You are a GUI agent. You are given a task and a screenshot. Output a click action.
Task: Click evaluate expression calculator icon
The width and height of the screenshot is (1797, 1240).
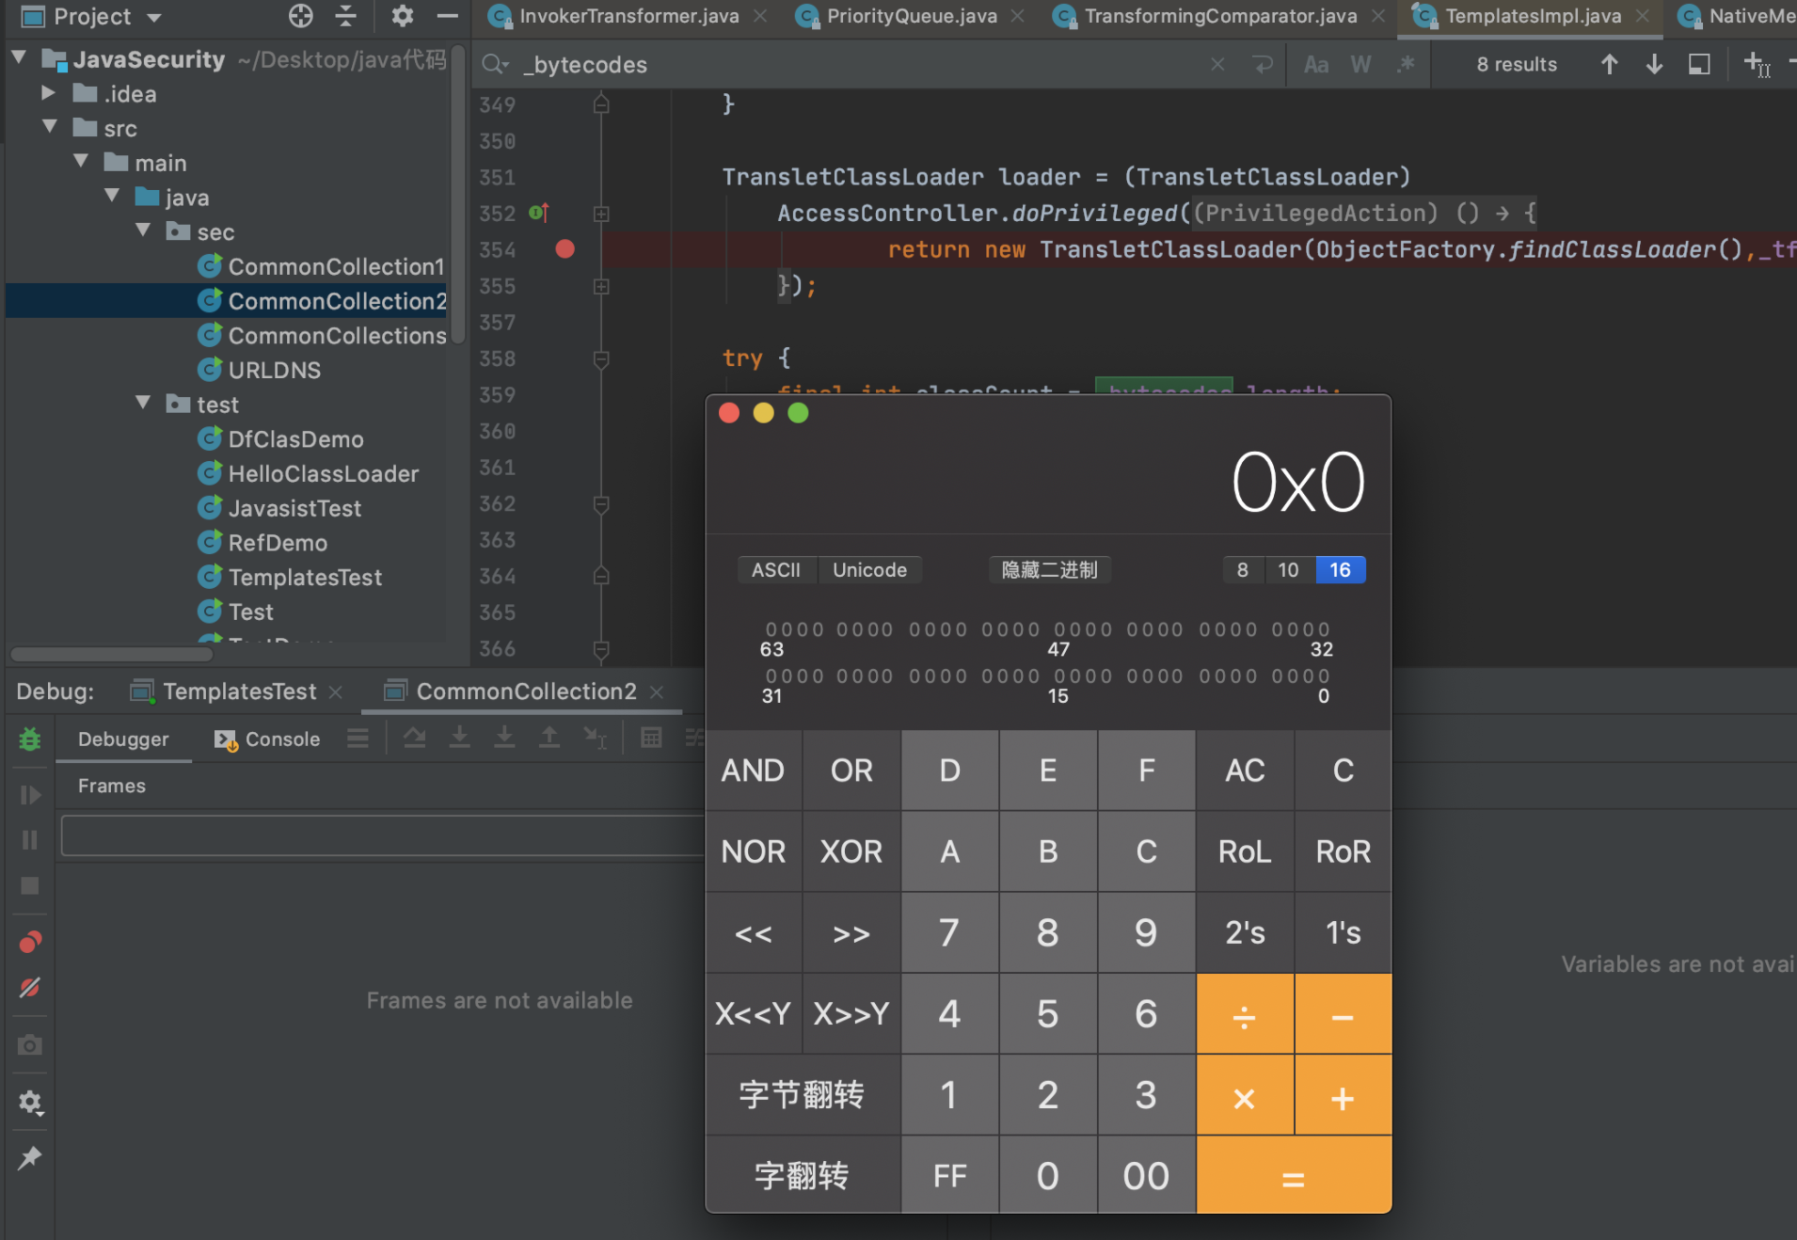(651, 739)
